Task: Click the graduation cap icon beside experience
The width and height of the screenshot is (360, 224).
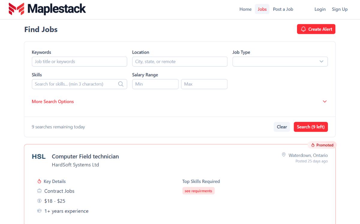Action: pos(39,211)
